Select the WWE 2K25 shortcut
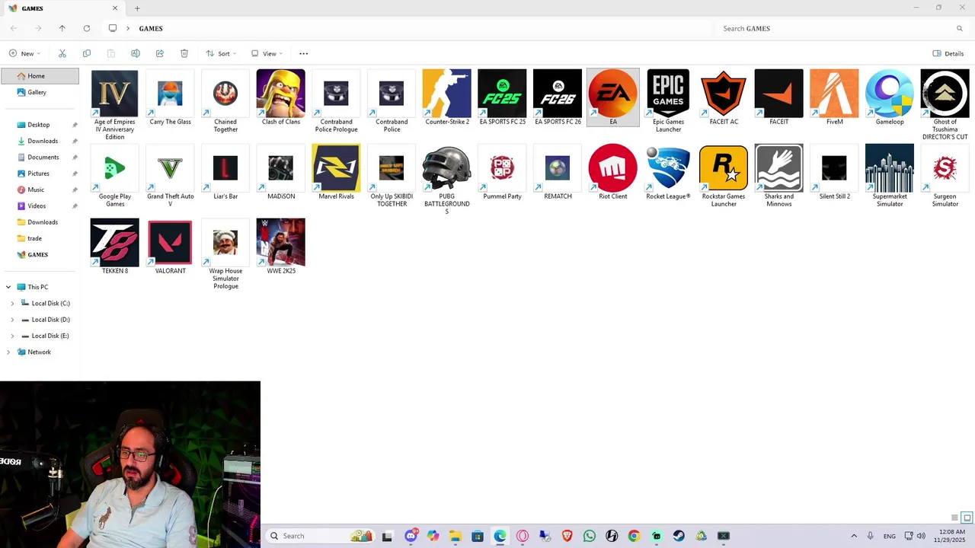Screen dimensions: 975x548 click(281, 243)
